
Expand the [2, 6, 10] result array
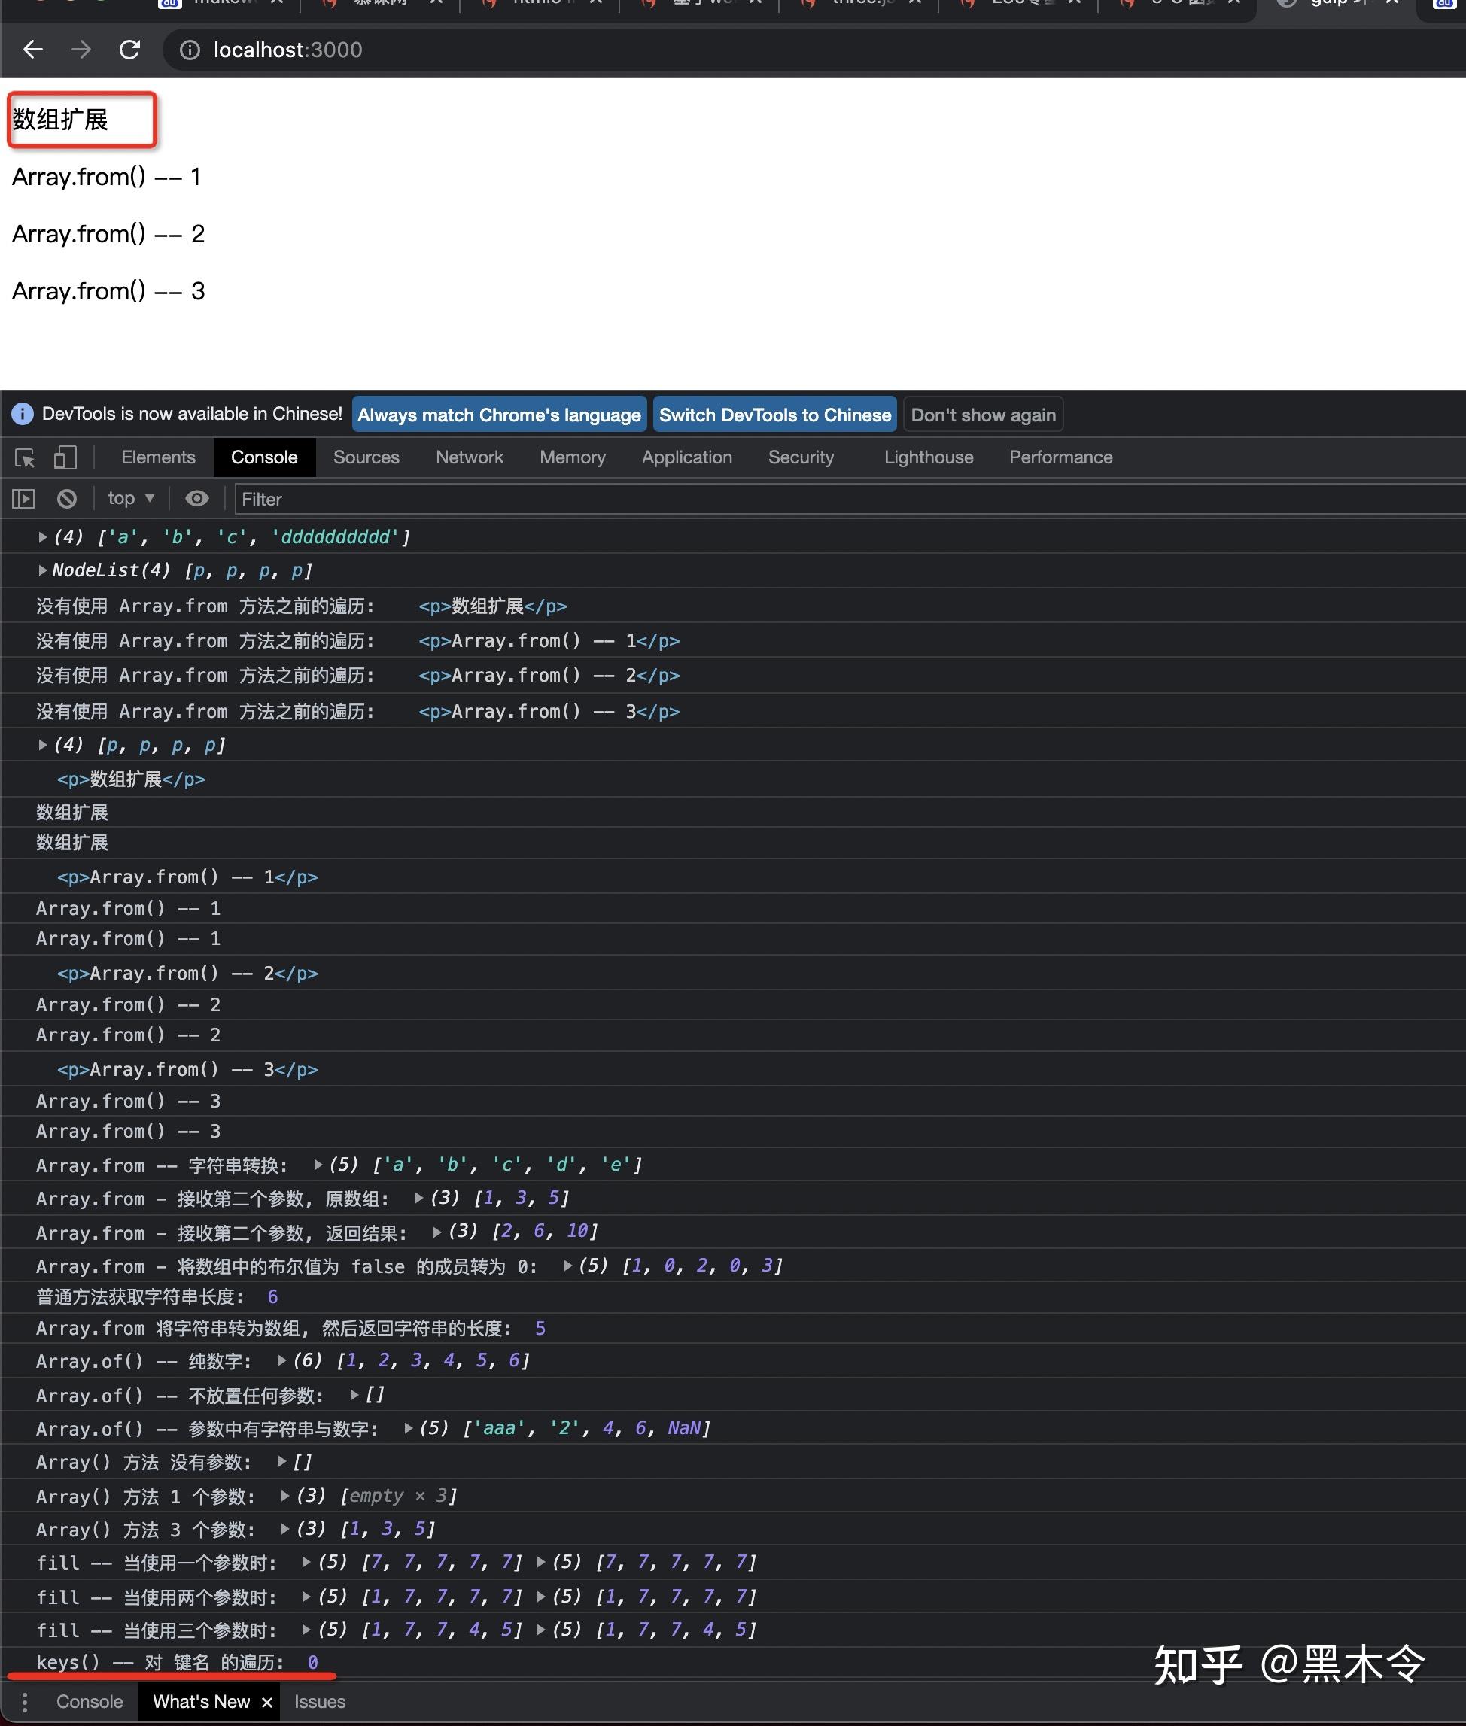tap(437, 1232)
